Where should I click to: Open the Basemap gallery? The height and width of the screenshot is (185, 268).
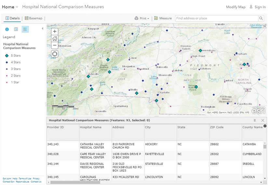point(33,18)
